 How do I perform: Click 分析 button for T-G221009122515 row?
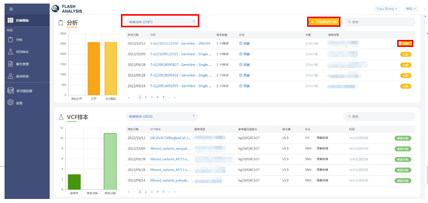[x=406, y=54]
